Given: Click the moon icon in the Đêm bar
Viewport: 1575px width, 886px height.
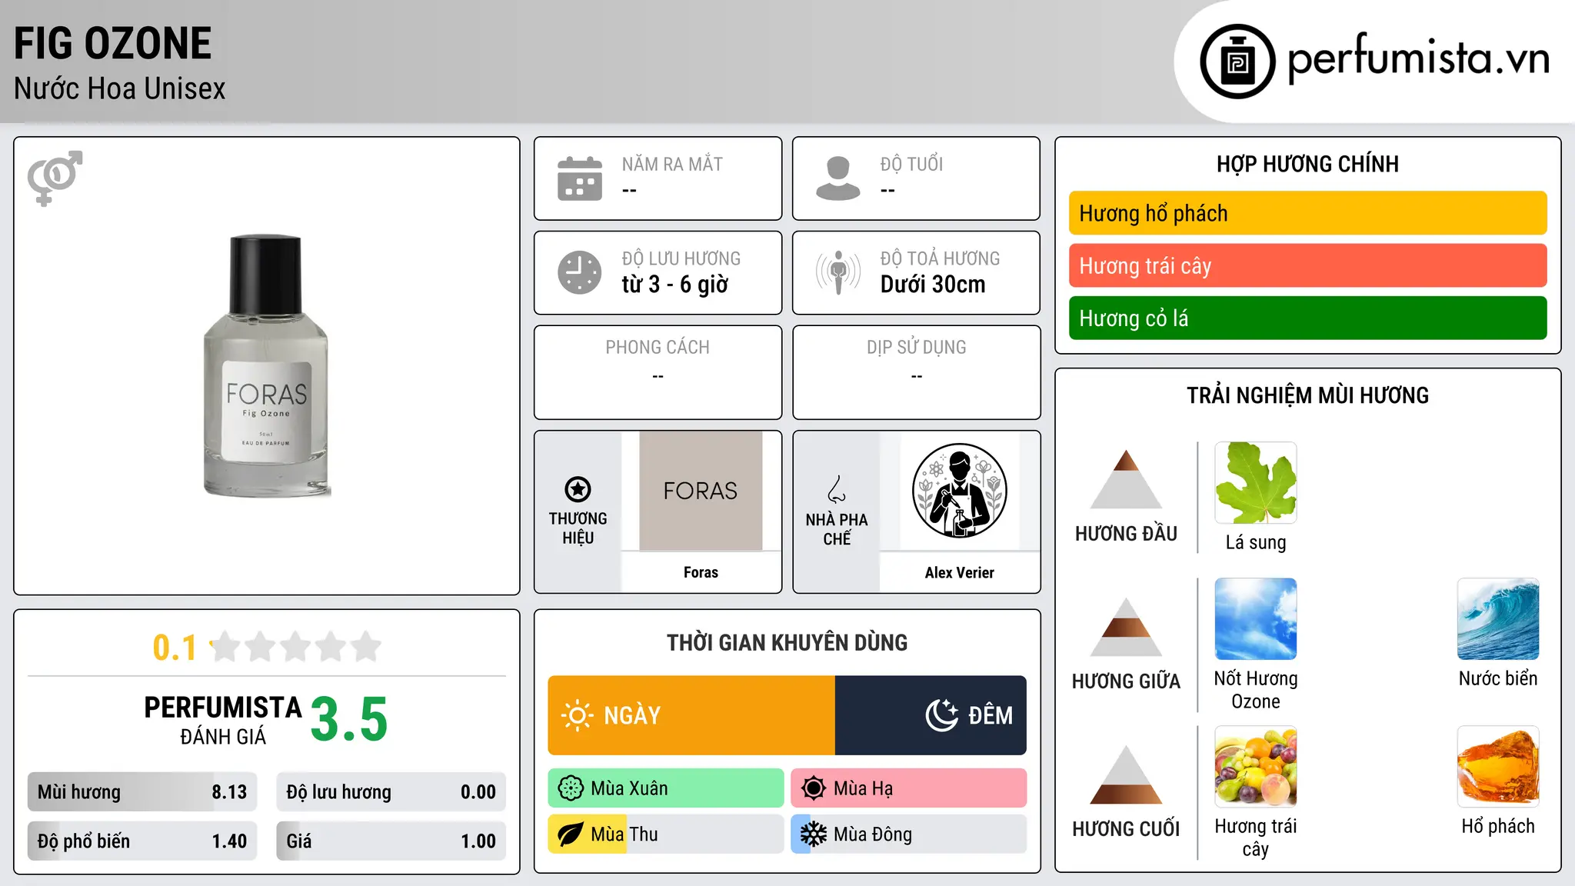Looking at the screenshot, I should click(x=941, y=715).
